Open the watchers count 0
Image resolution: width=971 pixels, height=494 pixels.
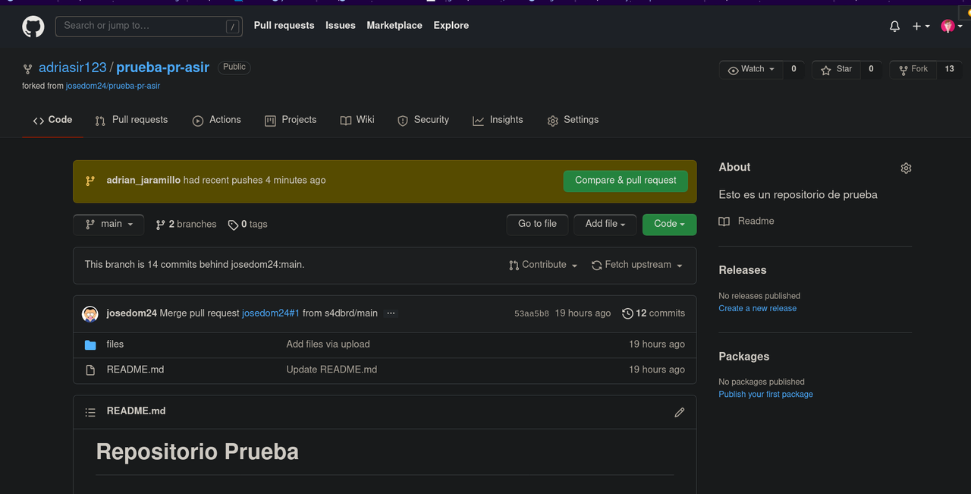(x=794, y=70)
